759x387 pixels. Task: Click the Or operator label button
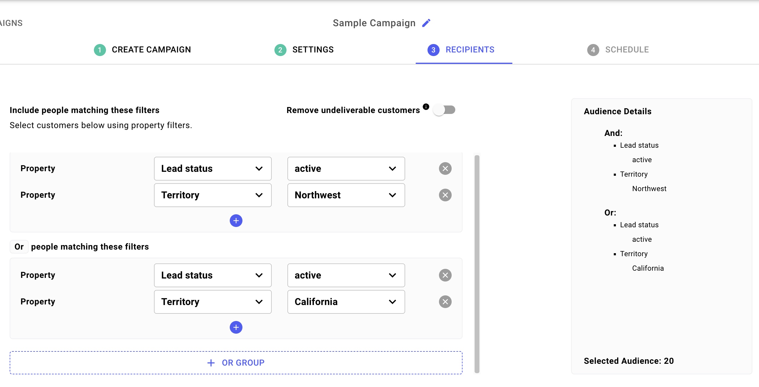click(x=19, y=247)
